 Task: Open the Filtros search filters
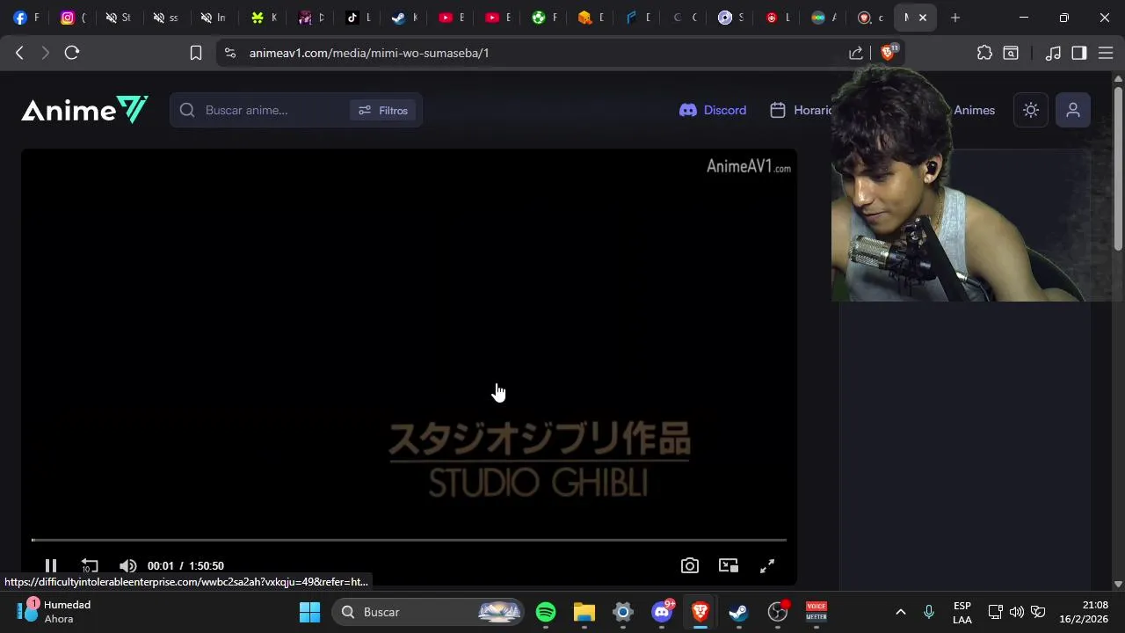tap(383, 110)
